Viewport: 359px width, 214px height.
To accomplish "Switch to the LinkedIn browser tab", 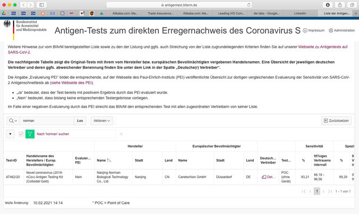I will [300, 13].
